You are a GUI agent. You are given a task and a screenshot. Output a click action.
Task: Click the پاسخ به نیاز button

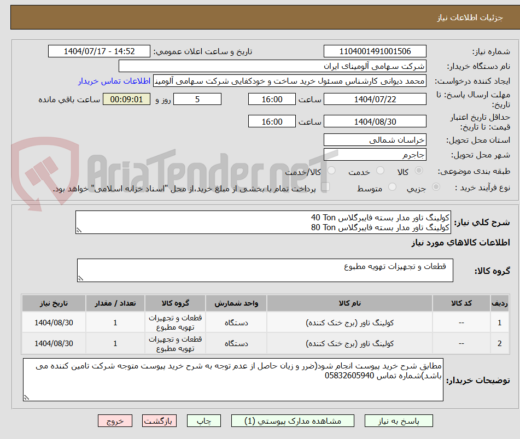[401, 420]
